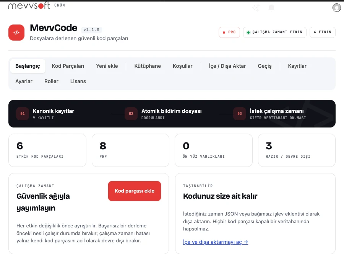Screen dimensions: 344x268
Task: Click the SIFIR VERİTABANI OKUMASI caption
Action: (x=278, y=118)
